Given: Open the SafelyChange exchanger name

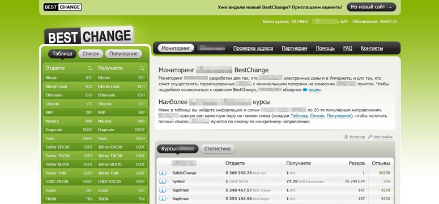Looking at the screenshot, I should [x=184, y=173].
